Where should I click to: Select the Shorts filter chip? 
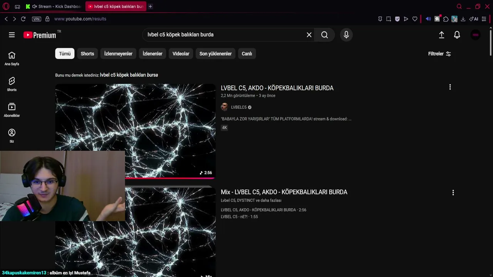click(87, 54)
